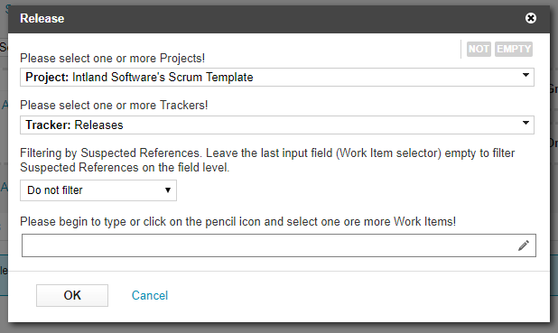Open the Tracker dropdown arrow
The image size is (558, 333).
pyautogui.click(x=525, y=123)
